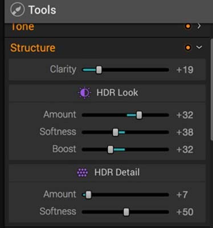Open the Tone section heading

[23, 27]
